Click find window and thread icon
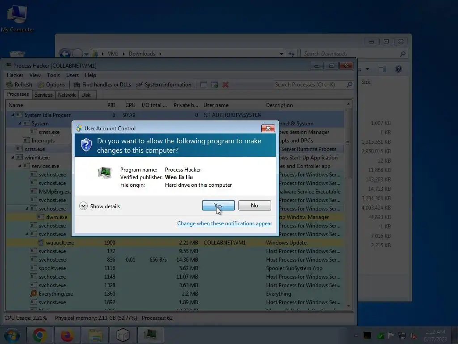 214,85
